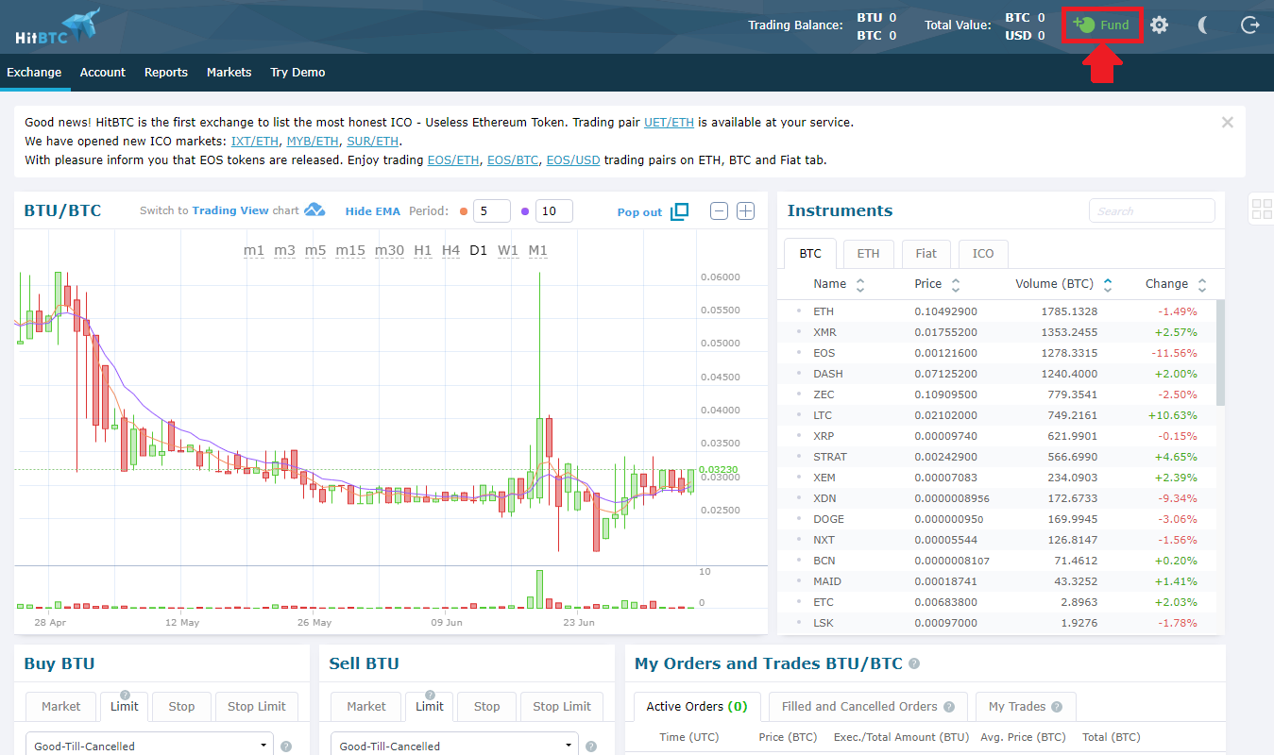Click help icon on Filled and Cancelled Orders tab
Screen dimensions: 1274x755
click(948, 707)
